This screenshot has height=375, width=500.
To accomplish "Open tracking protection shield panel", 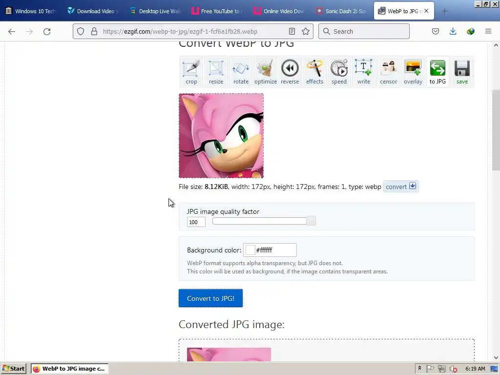I will point(81,31).
